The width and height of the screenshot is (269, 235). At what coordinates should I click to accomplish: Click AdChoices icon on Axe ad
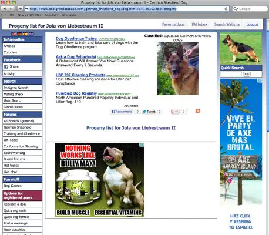click(260, 80)
